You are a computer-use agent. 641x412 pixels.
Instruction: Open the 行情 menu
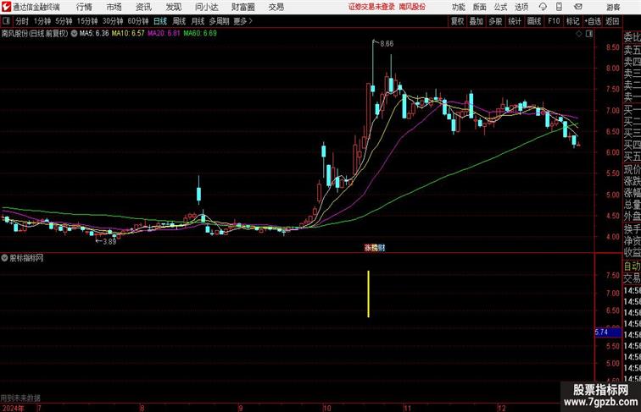click(x=84, y=7)
